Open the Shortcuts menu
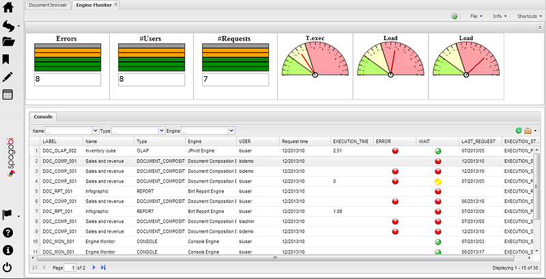Viewport: 546px width, 279px height. [x=530, y=16]
